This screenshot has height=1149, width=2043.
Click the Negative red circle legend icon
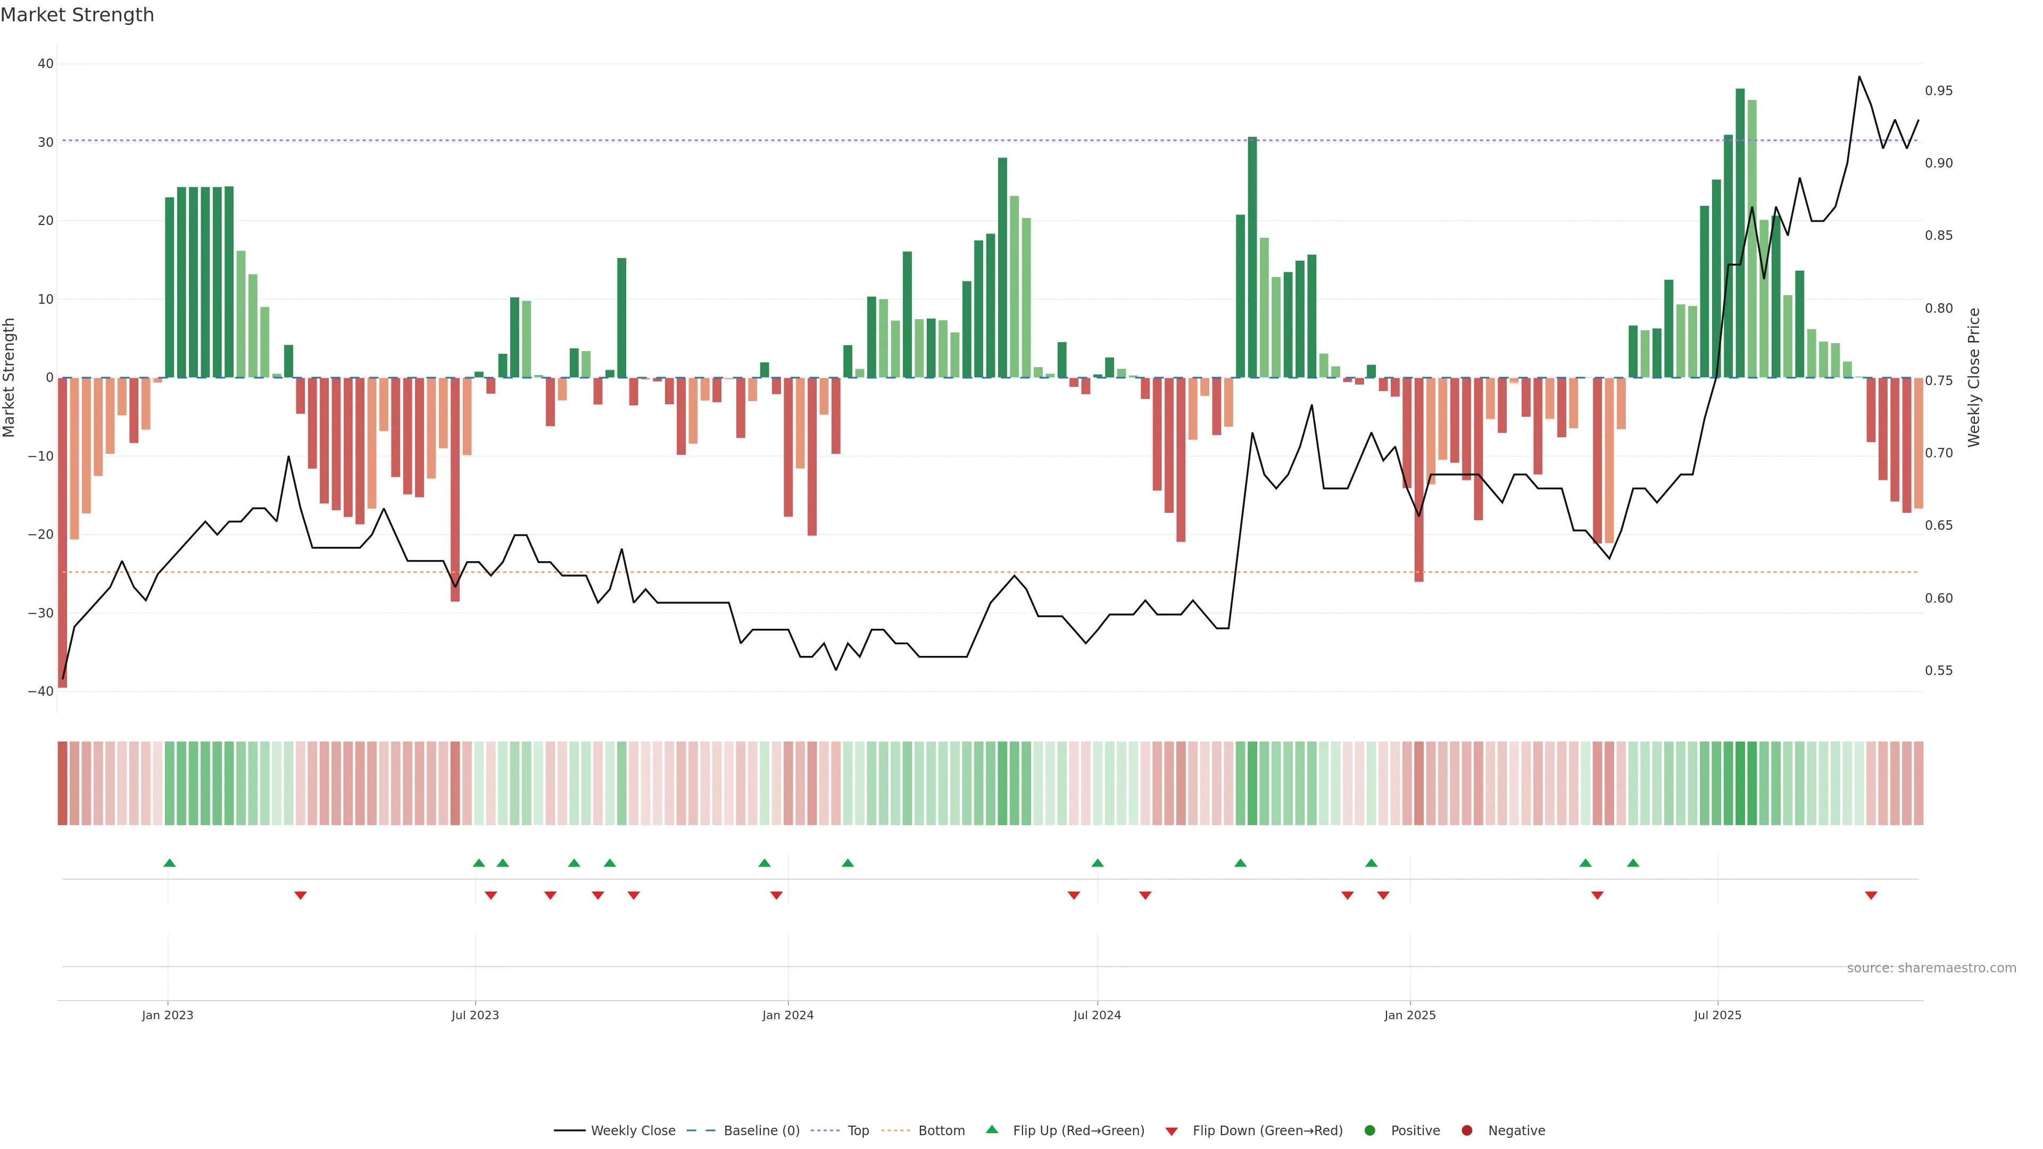(x=1466, y=1131)
